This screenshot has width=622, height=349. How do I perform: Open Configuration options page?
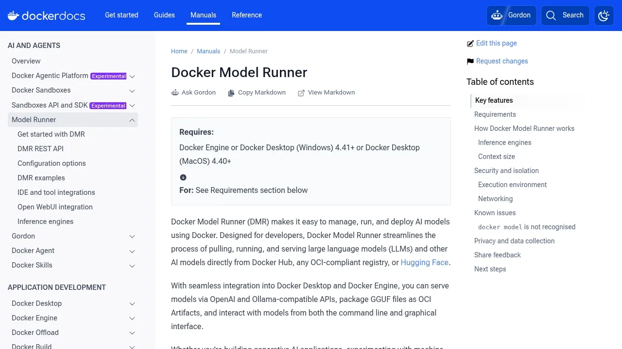pyautogui.click(x=52, y=163)
